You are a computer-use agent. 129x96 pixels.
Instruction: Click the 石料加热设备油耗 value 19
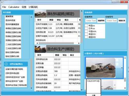(x=55, y=83)
